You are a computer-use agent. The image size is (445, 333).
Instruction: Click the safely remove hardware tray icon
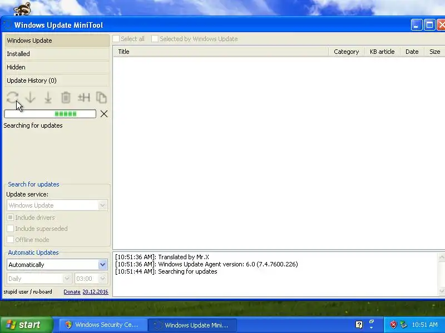(x=403, y=325)
